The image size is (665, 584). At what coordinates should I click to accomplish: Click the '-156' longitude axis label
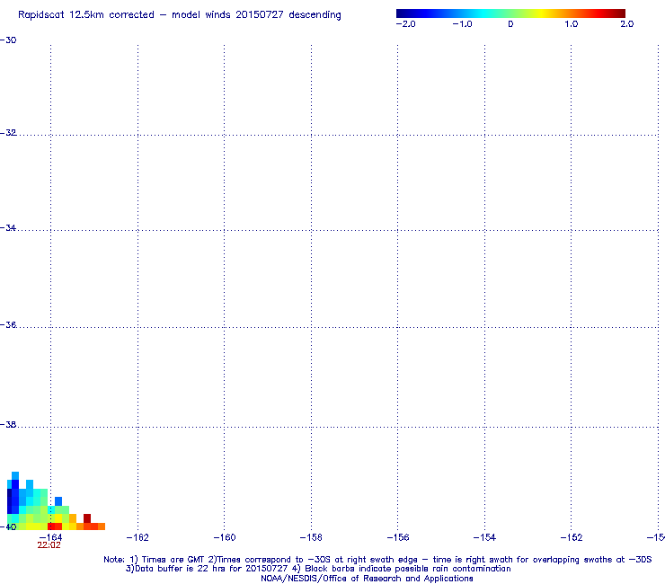point(398,538)
